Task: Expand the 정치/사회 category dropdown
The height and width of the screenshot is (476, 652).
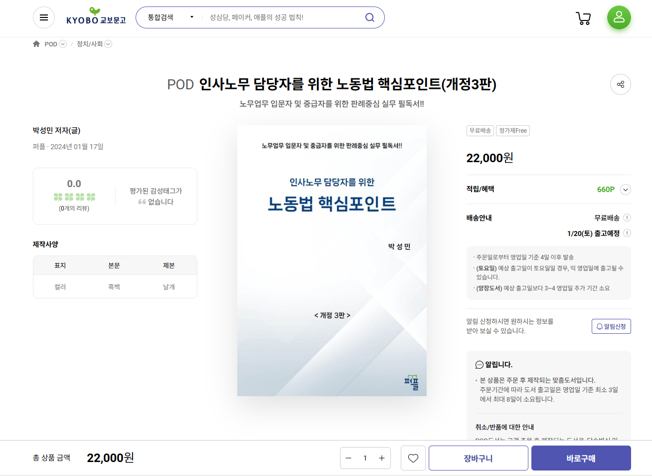Action: (x=108, y=44)
